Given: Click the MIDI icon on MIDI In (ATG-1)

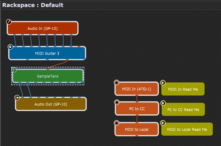Looking at the screenshot, I should click(x=117, y=82).
